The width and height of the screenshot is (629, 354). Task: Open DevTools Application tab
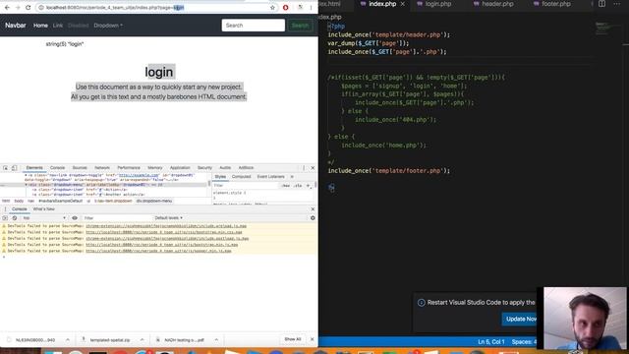coord(180,168)
